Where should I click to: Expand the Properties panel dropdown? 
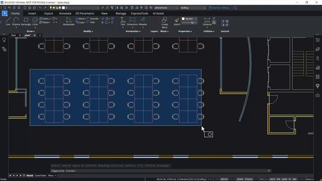[185, 31]
